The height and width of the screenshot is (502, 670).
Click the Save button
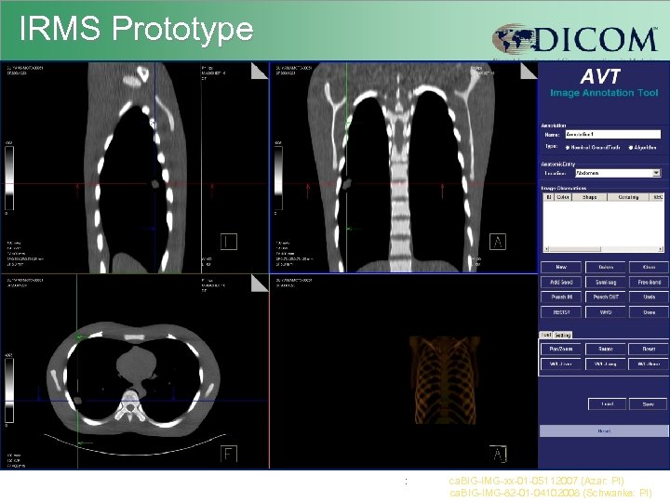(x=649, y=403)
